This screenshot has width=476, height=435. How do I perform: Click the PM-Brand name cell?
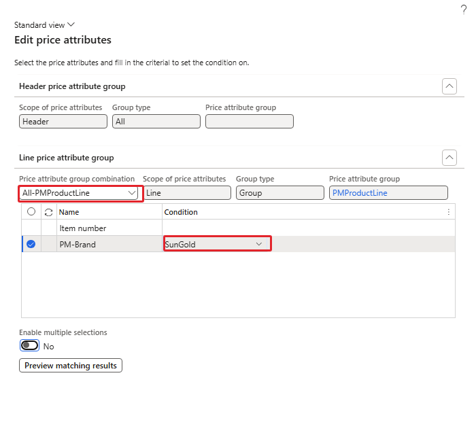coord(109,244)
